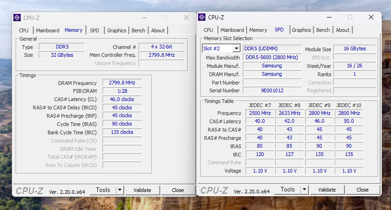This screenshot has height=210, width=391.
Task: Click JEDEC #7 tRC value 120
Action: click(260, 154)
